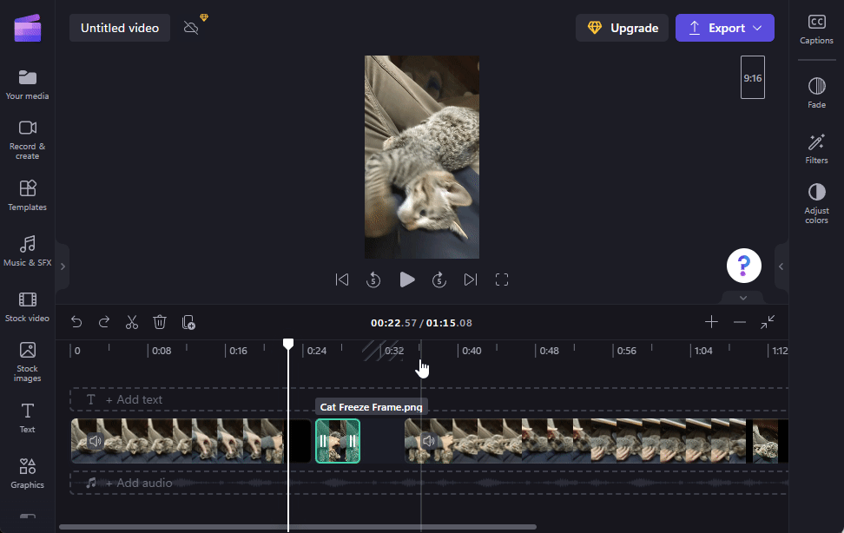844x533 pixels.
Task: Switch to the Templates section
Action: (x=27, y=195)
